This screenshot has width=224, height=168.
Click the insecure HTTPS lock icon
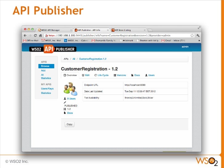coord(46,35)
